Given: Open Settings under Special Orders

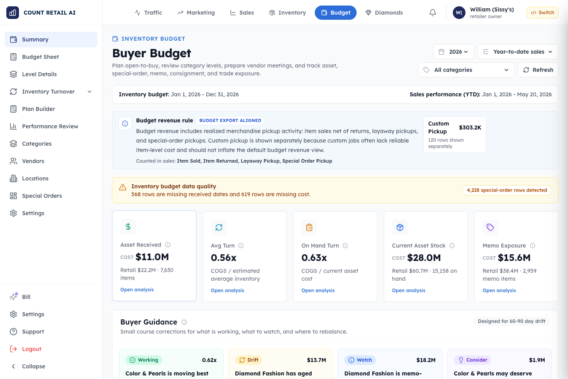Looking at the screenshot, I should pyautogui.click(x=51, y=213).
